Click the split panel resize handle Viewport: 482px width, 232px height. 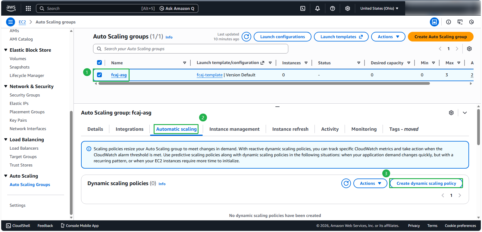[277, 107]
